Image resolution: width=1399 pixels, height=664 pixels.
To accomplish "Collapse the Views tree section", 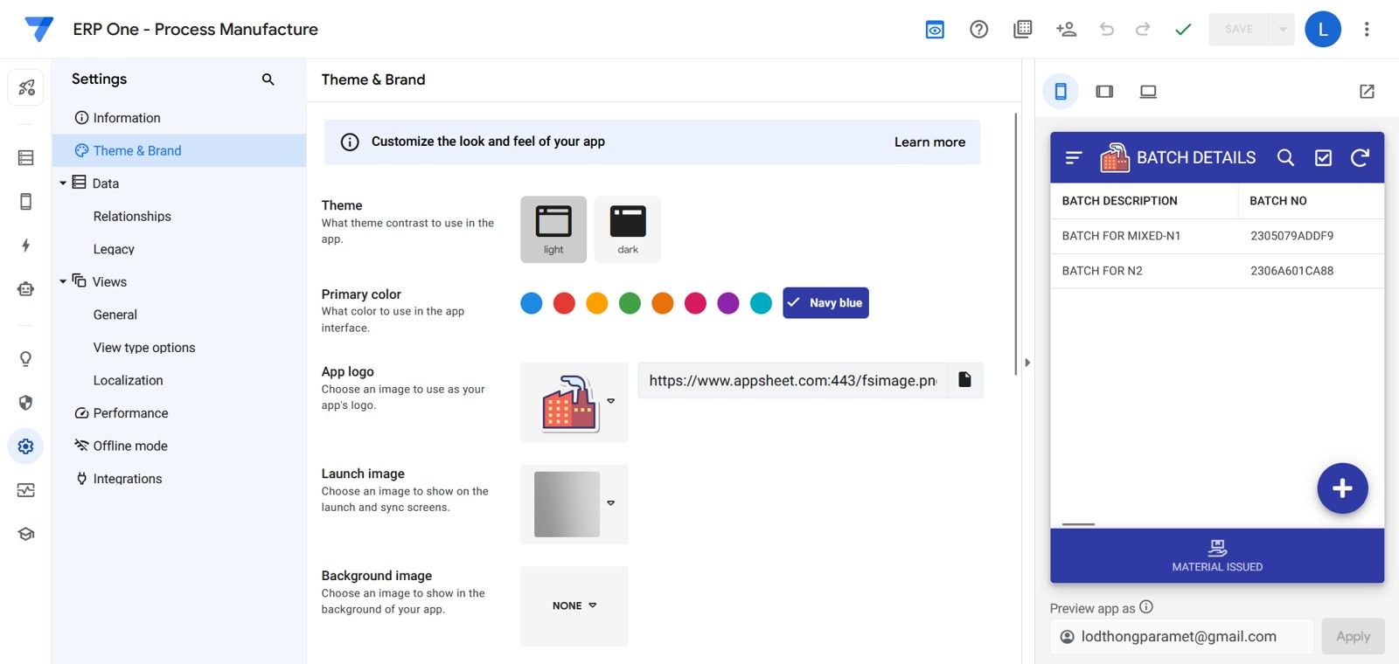I will point(63,281).
